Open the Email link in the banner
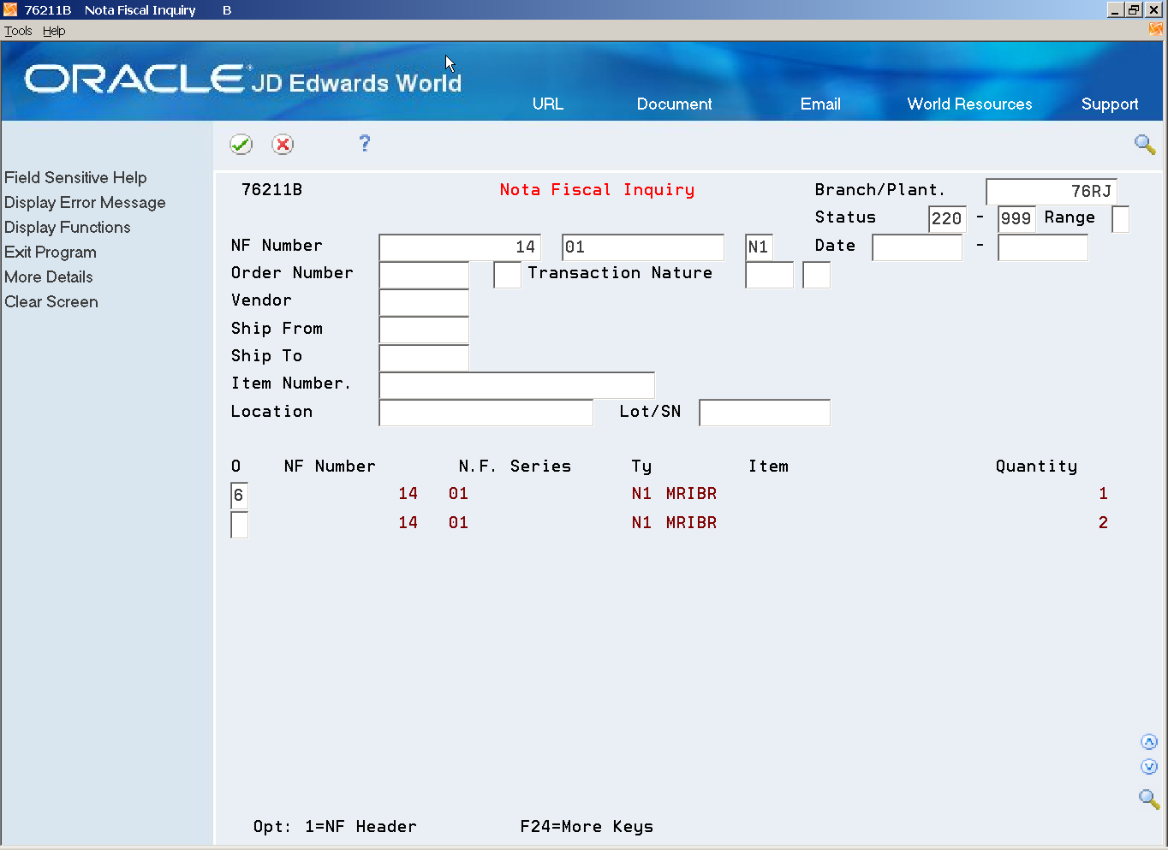 click(x=820, y=104)
